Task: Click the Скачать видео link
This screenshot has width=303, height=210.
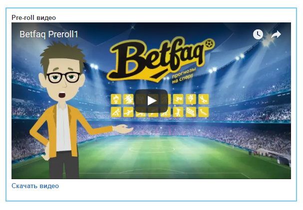Action: point(35,186)
